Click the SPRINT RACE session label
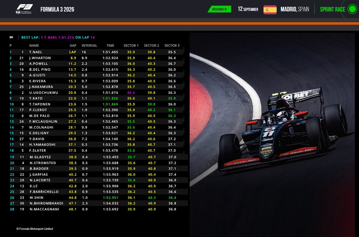This screenshot has width=359, height=237. pyautogui.click(x=332, y=9)
